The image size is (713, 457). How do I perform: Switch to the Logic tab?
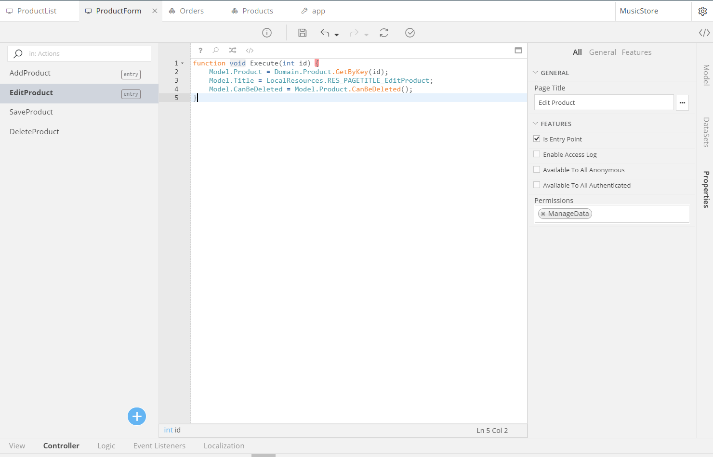106,446
